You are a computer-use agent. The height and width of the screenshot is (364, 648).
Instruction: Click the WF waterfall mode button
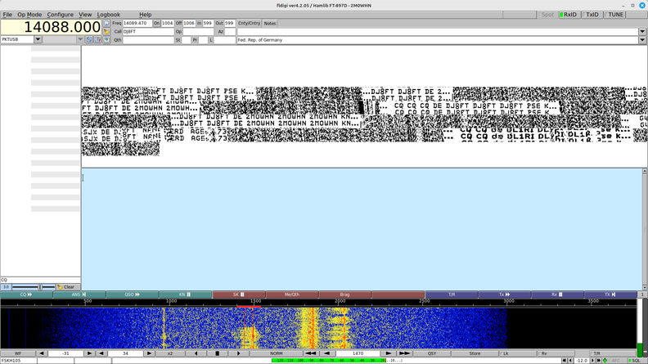coord(17,353)
